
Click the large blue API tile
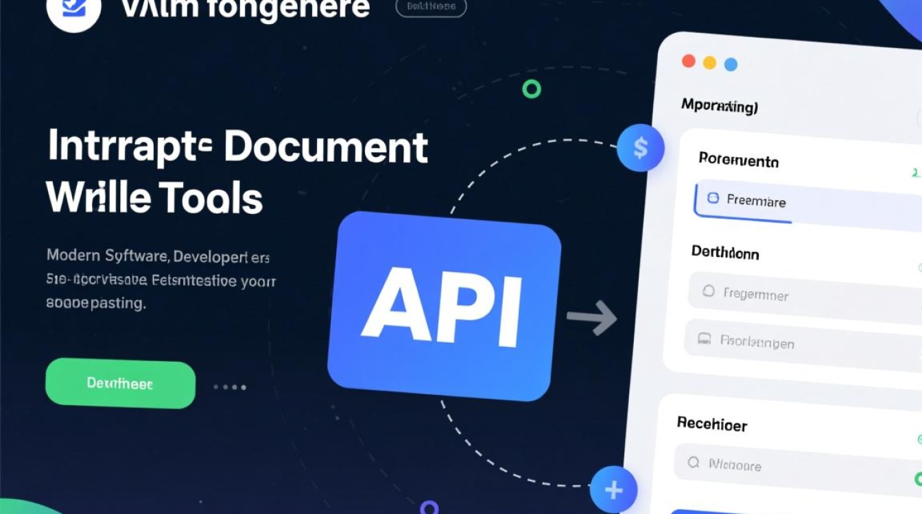(445, 306)
